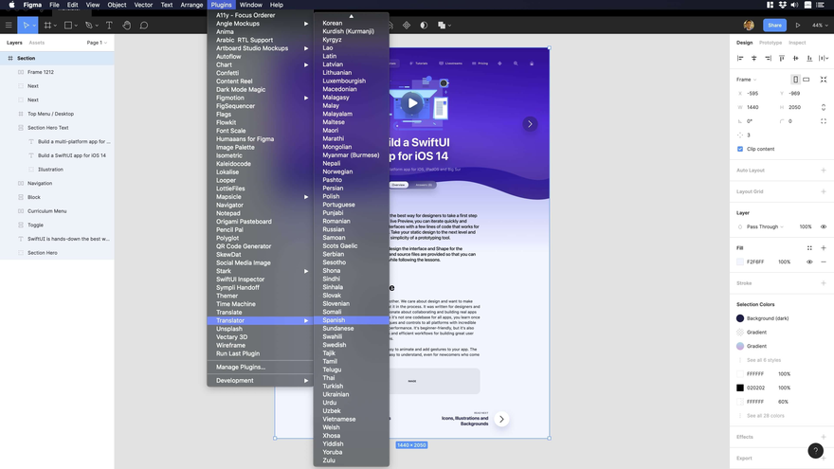Click See all 6 styles link
Viewport: 834px width, 469px height.
[764, 360]
